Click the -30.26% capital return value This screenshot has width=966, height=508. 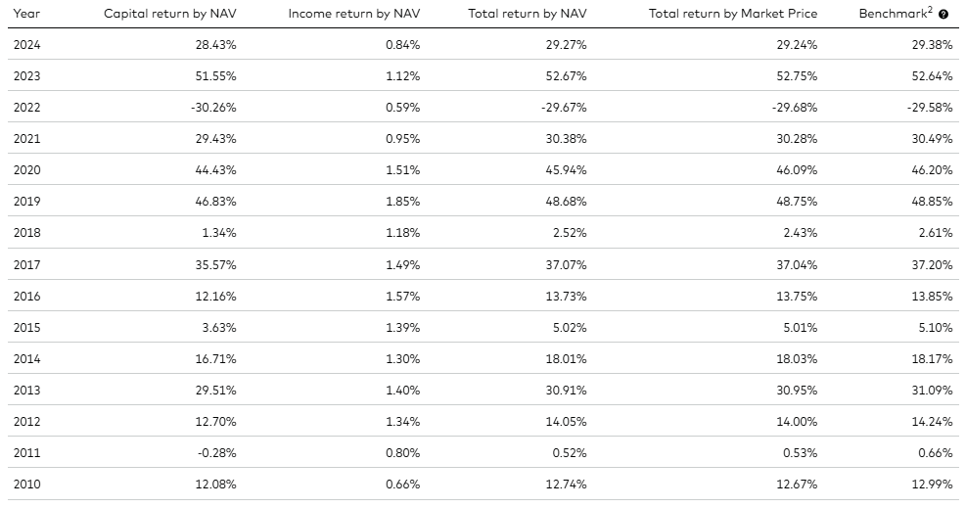[x=213, y=108]
